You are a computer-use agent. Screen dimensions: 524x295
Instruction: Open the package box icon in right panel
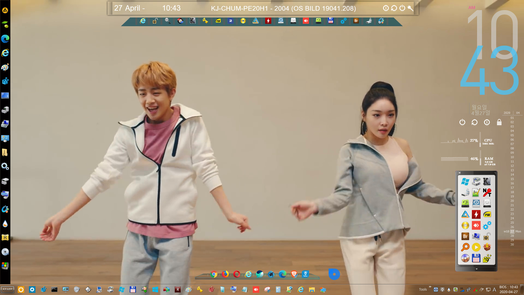click(x=487, y=247)
